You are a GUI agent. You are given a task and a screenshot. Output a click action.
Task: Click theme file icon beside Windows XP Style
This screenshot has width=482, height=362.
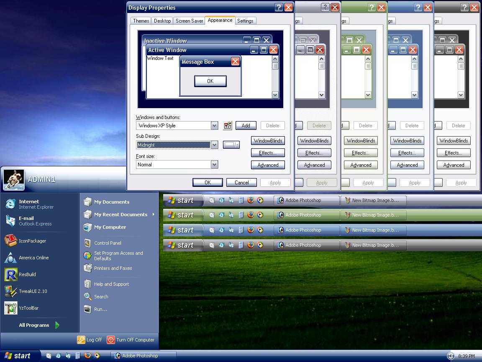tap(228, 126)
